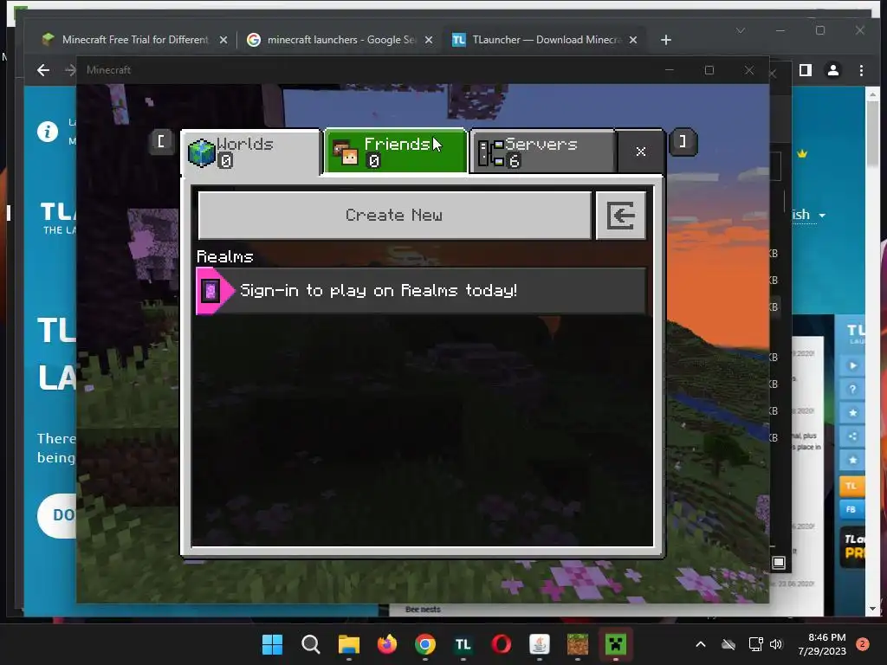Switch to the Friends tab
This screenshot has height=665, width=887.
(x=395, y=152)
